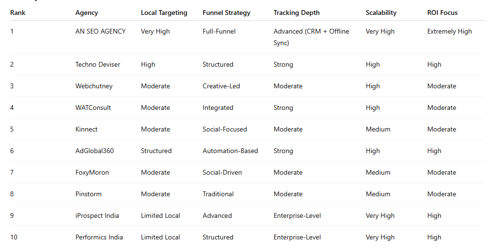The image size is (495, 250).
Task: Click the Techno Deviser agency name
Action: click(x=97, y=65)
